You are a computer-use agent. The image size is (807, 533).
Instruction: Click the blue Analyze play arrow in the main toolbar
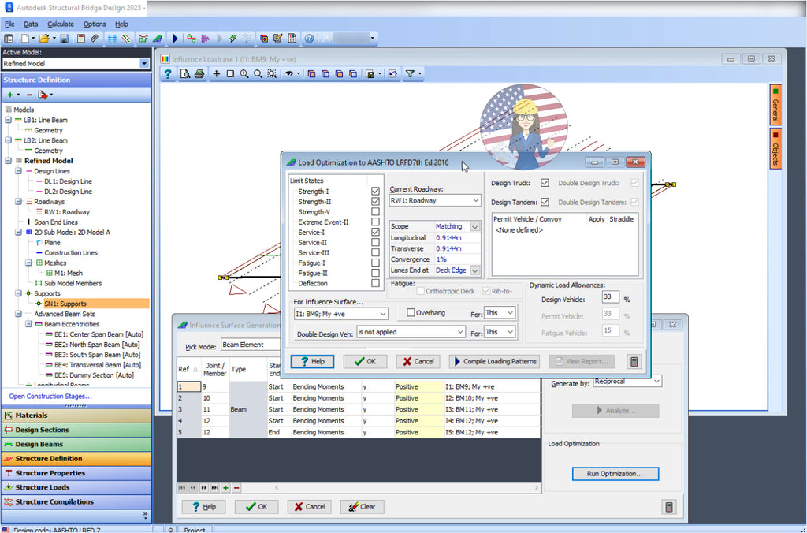(x=175, y=38)
